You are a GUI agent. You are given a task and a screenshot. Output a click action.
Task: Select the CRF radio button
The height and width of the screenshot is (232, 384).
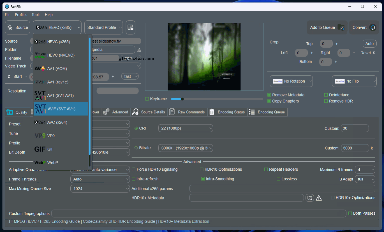pyautogui.click(x=136, y=128)
